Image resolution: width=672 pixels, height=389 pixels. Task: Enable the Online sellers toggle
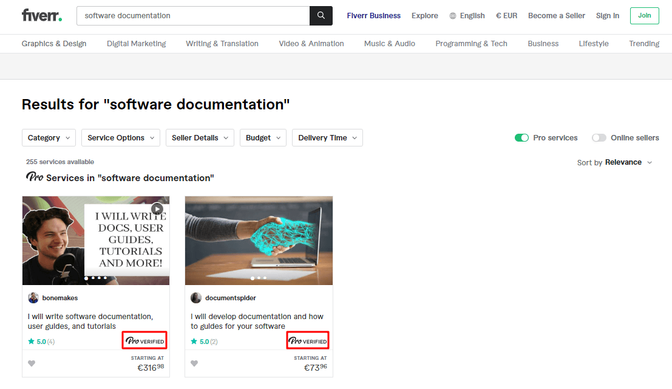(x=599, y=138)
